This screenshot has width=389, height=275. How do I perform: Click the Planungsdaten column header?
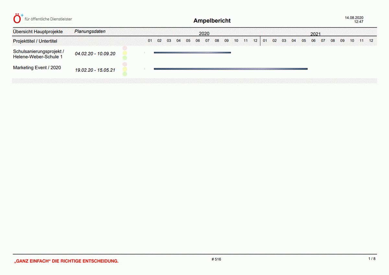(x=90, y=32)
